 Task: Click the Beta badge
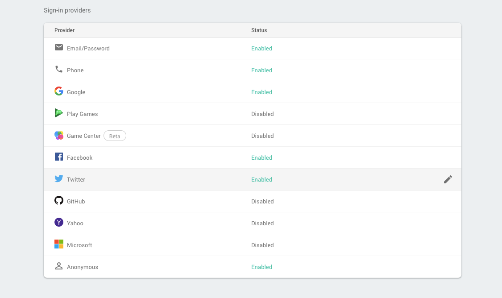(x=115, y=136)
